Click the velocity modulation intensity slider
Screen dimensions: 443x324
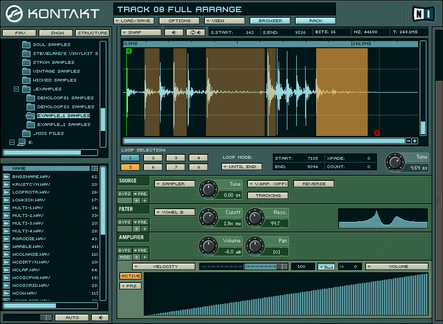point(244,266)
